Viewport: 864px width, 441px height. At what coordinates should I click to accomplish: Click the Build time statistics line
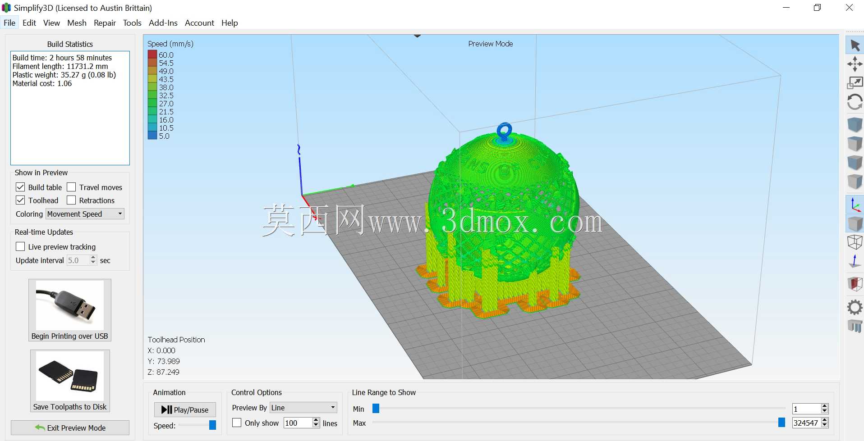(x=62, y=58)
